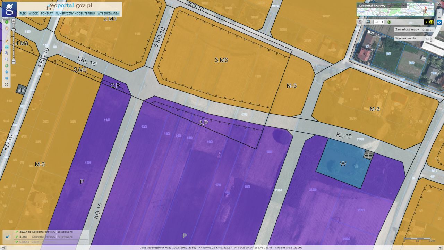Screen dimensions: 444x250
Task: Click the zoom slider minus button
Action: 14,62
